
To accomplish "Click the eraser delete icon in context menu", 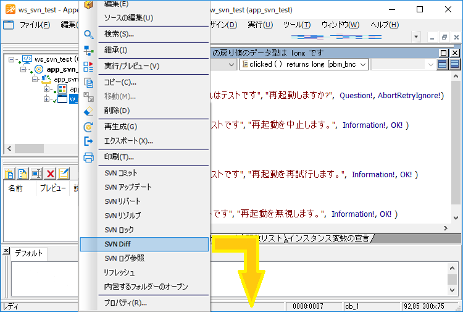I will [x=88, y=111].
